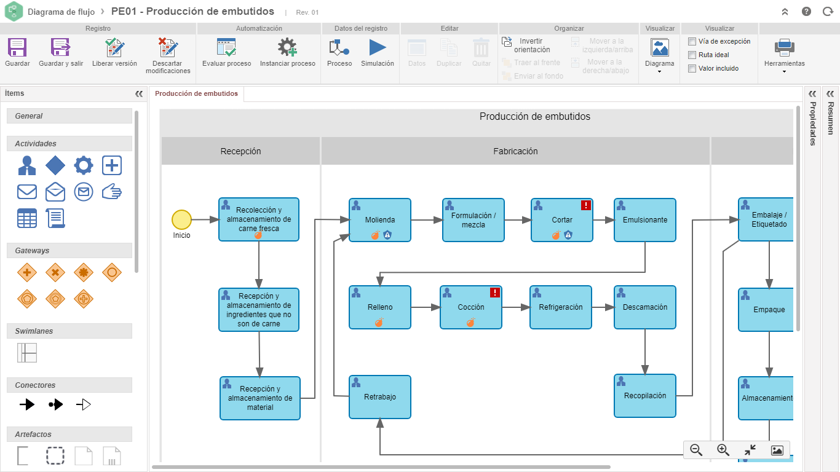
Task: Select dotted-start arrow connector
Action: [x=55, y=404]
